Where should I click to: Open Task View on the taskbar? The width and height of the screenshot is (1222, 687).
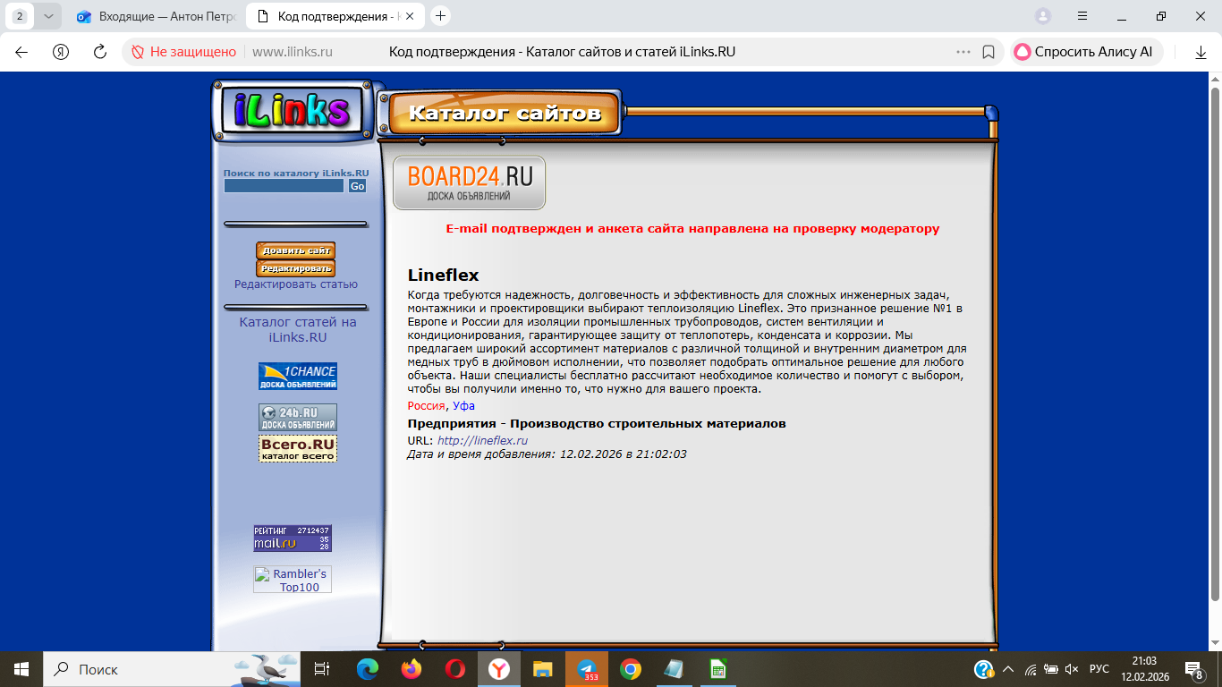click(x=322, y=669)
